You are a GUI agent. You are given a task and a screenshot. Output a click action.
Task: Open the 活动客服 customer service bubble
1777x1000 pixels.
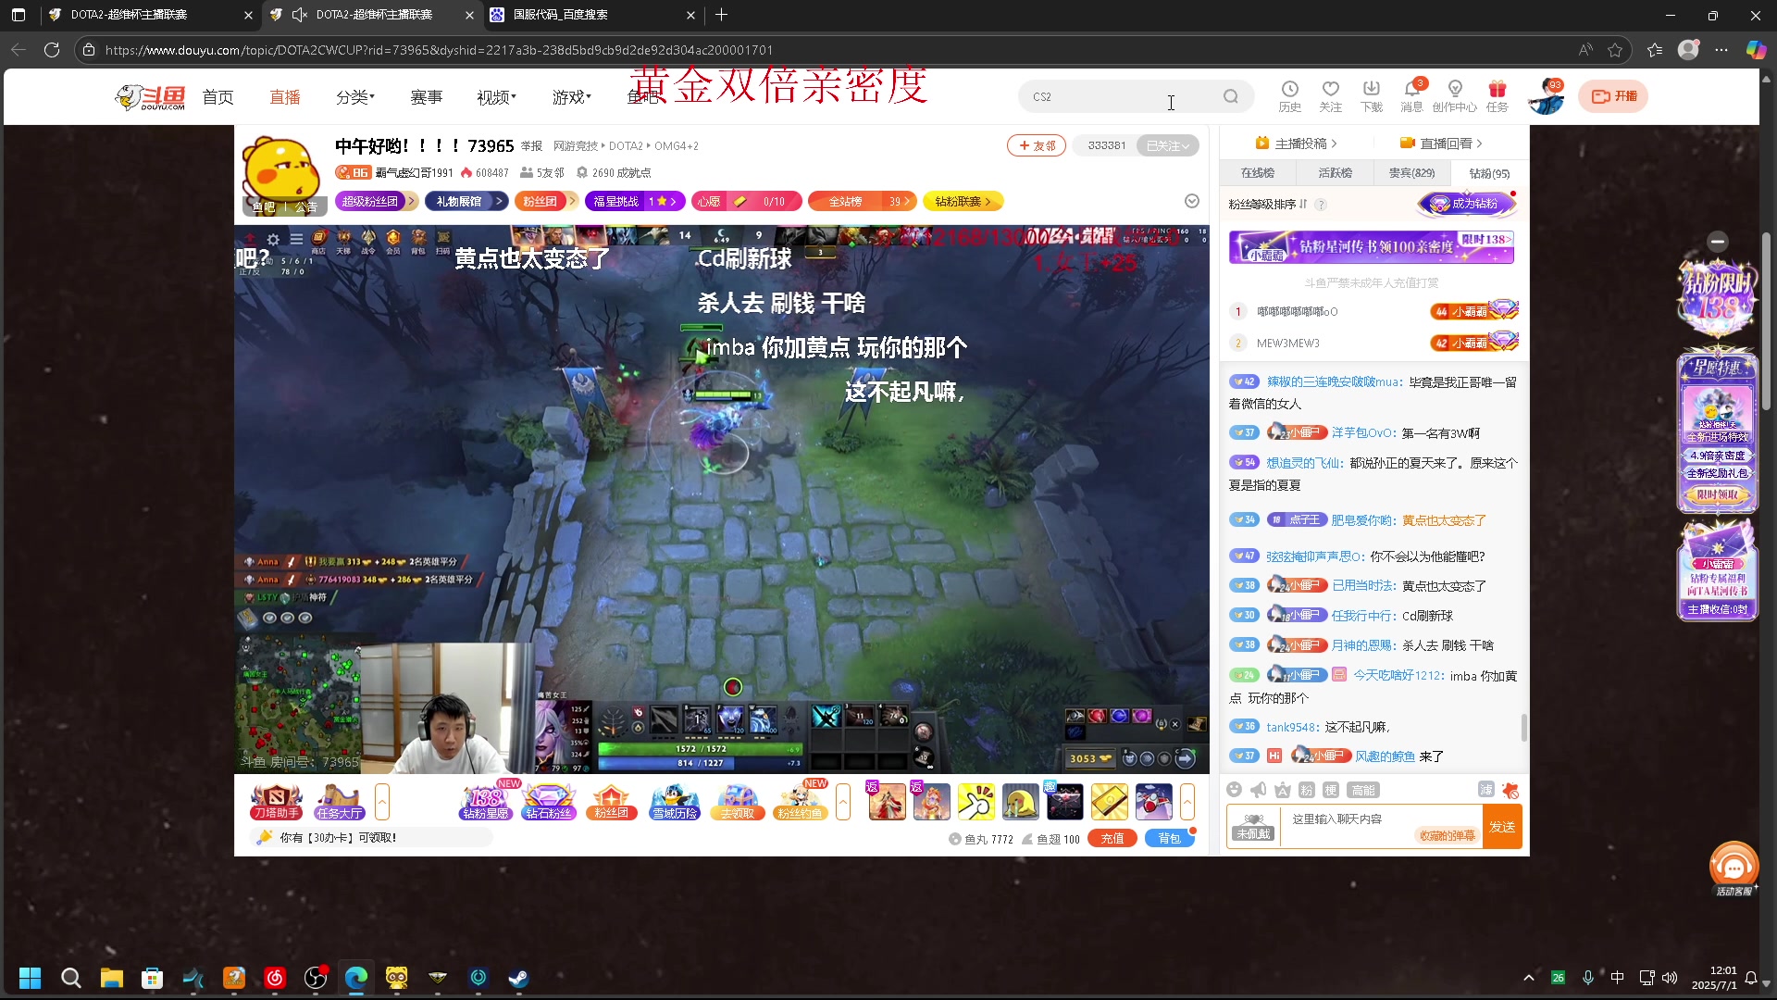pyautogui.click(x=1734, y=869)
